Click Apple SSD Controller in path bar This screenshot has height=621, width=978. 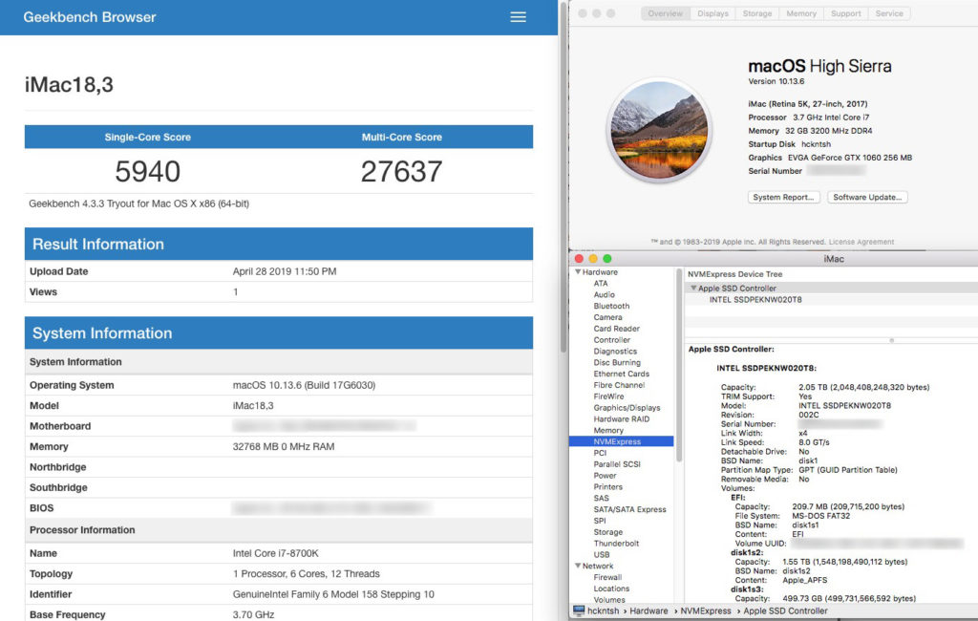pyautogui.click(x=785, y=611)
